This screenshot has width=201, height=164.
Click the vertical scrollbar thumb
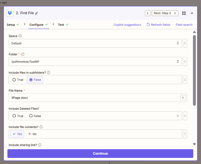[194, 70]
